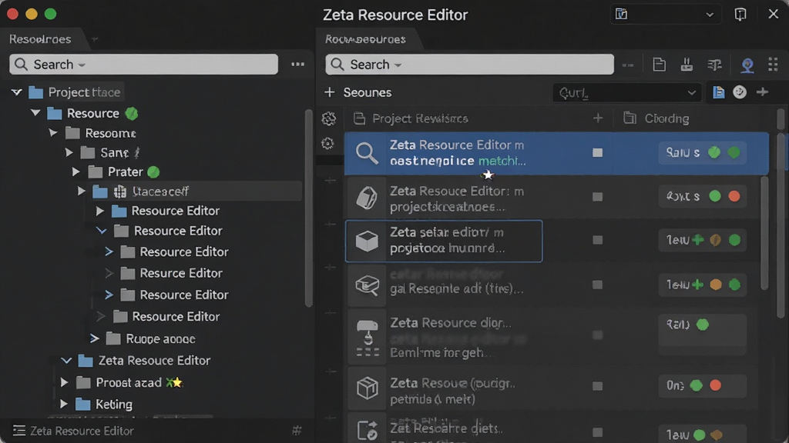Click the plus icon right of smiley icon
Screen dimensions: 789x443
pos(762,92)
